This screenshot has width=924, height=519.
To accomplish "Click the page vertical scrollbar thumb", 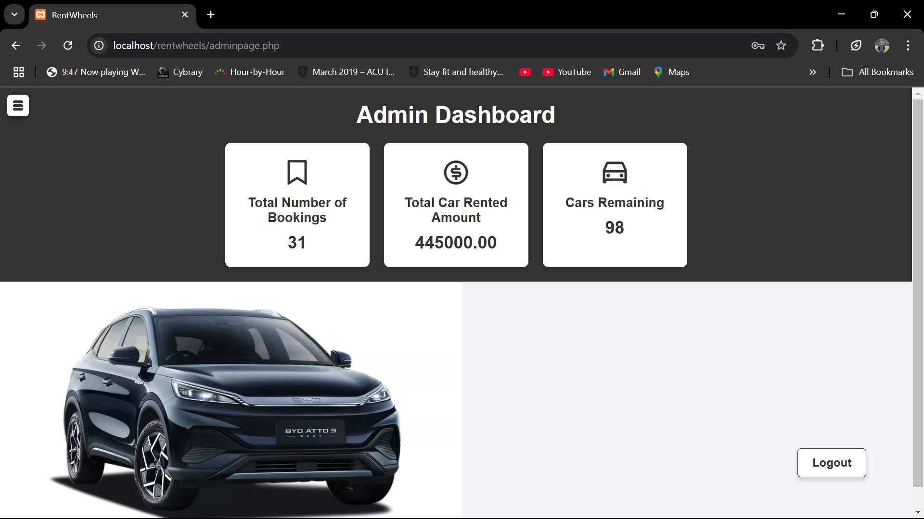I will [x=918, y=293].
